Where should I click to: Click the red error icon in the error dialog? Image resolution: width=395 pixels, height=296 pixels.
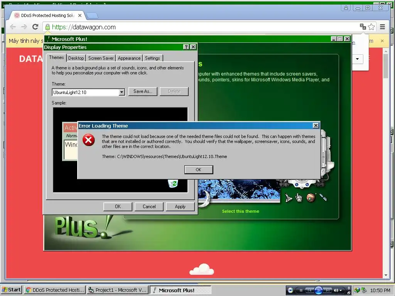click(x=89, y=140)
